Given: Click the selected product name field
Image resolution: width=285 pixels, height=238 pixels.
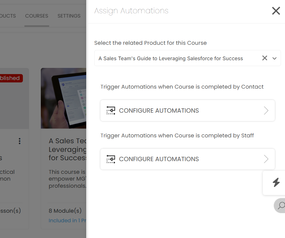Looking at the screenshot, I should tap(171, 58).
